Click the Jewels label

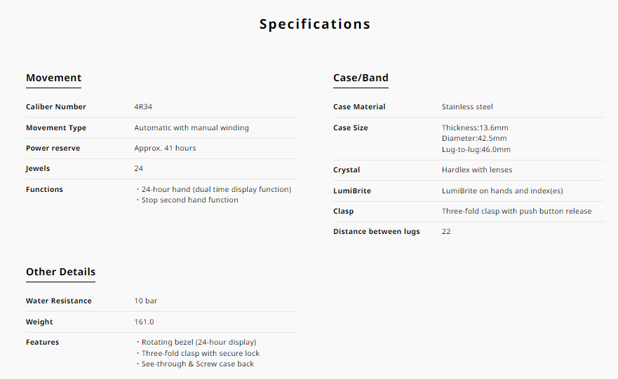(38, 169)
